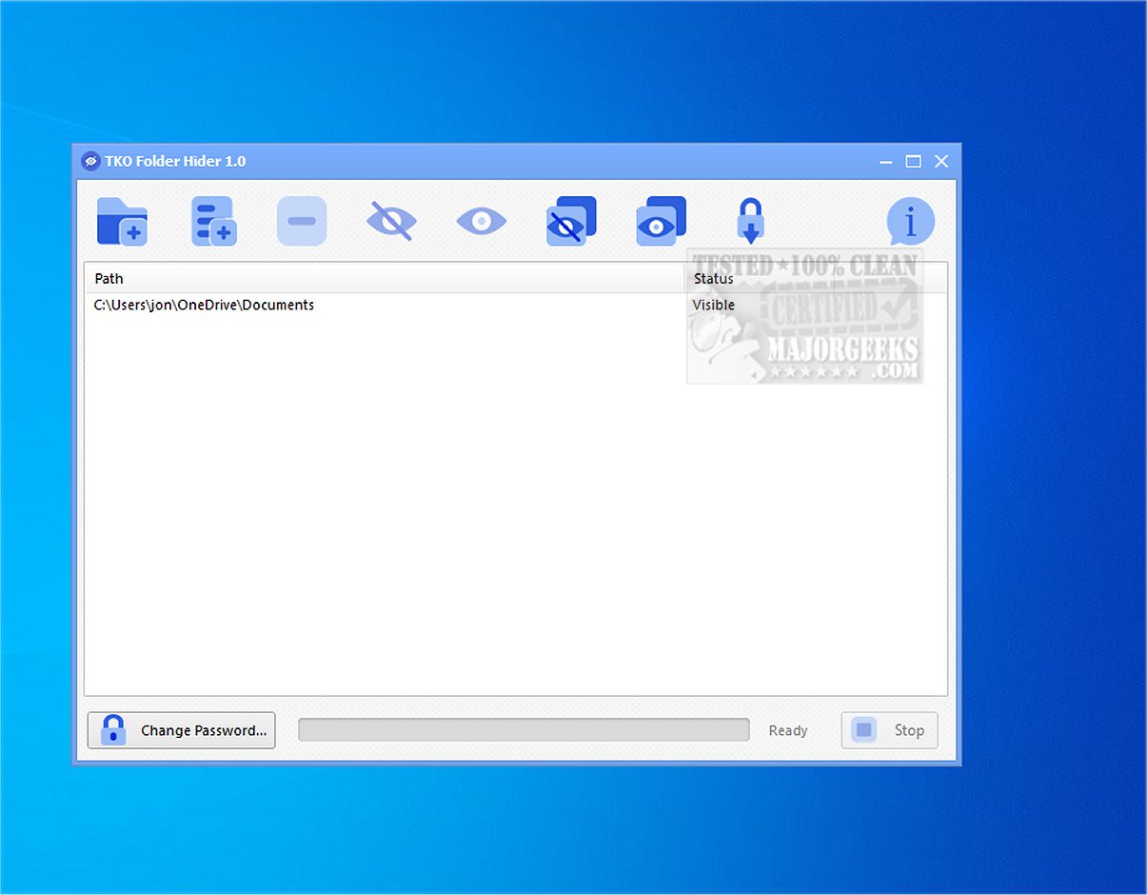Image resolution: width=1147 pixels, height=895 pixels.
Task: Unhide the selected folder using the eye icon
Action: [481, 222]
